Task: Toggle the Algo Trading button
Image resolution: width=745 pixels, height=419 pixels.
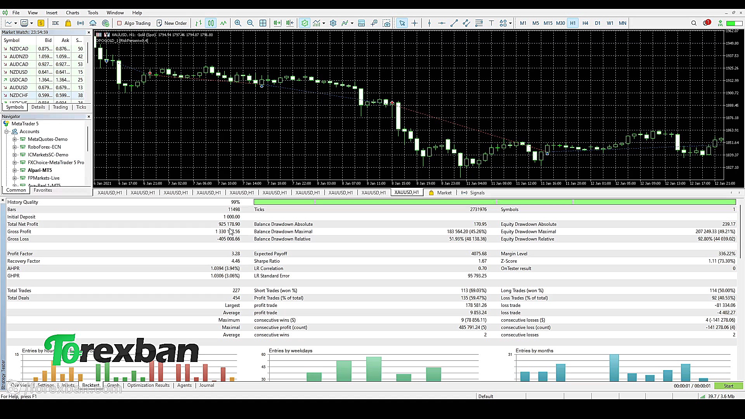Action: click(x=133, y=23)
